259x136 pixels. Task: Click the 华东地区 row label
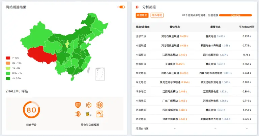click(x=141, y=91)
